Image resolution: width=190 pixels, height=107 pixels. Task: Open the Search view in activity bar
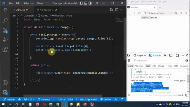5,21
